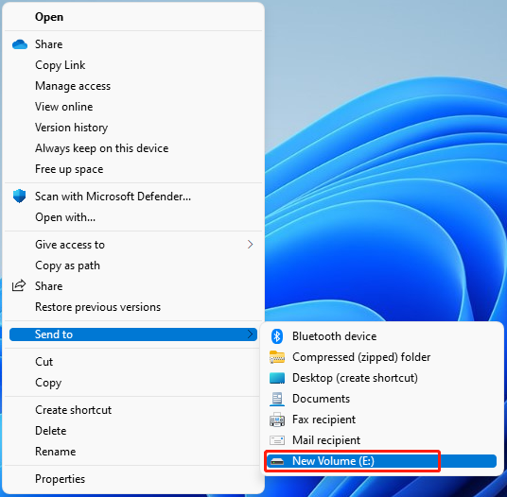Choose Desktop (create shortcut)
The image size is (507, 497).
click(x=355, y=378)
